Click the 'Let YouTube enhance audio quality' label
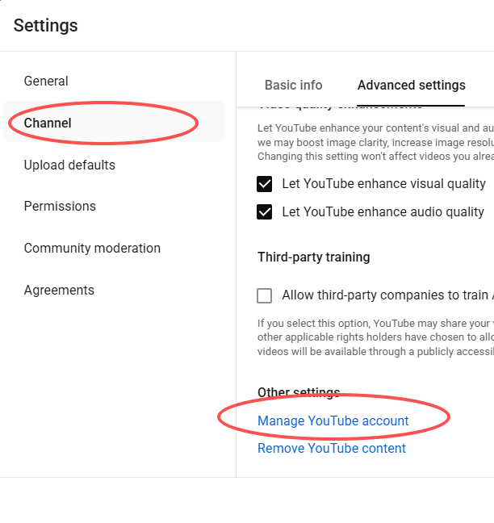The image size is (494, 523). tap(383, 213)
